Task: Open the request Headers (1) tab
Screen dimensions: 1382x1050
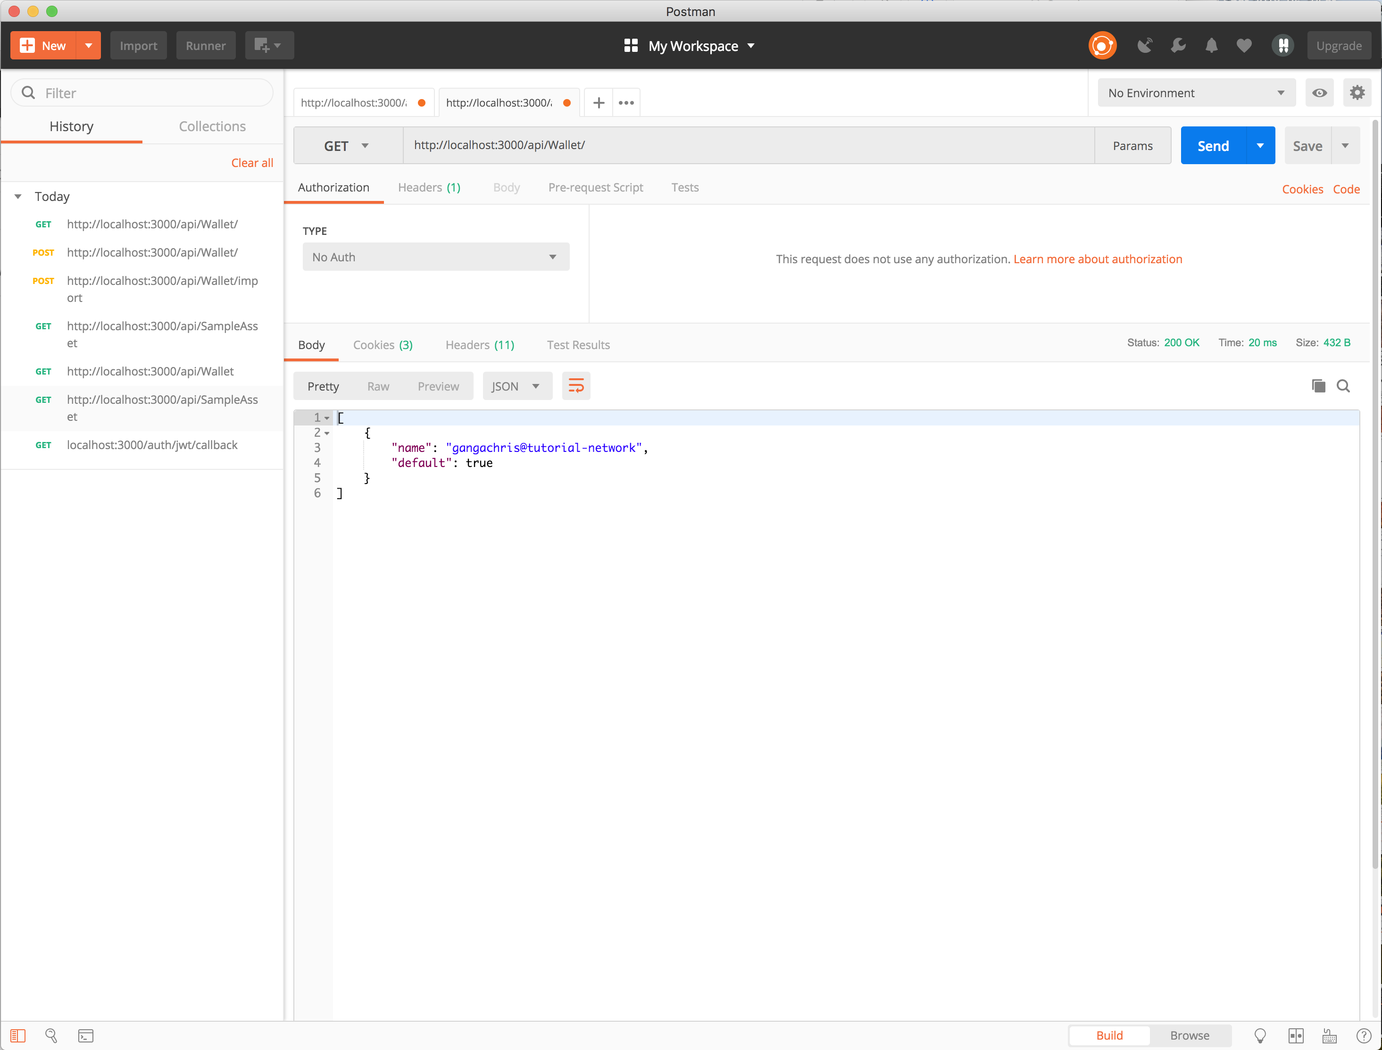Action: [x=429, y=188]
